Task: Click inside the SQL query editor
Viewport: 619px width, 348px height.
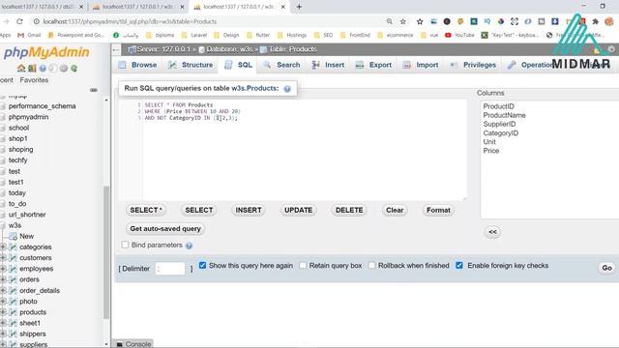Action: [x=292, y=150]
